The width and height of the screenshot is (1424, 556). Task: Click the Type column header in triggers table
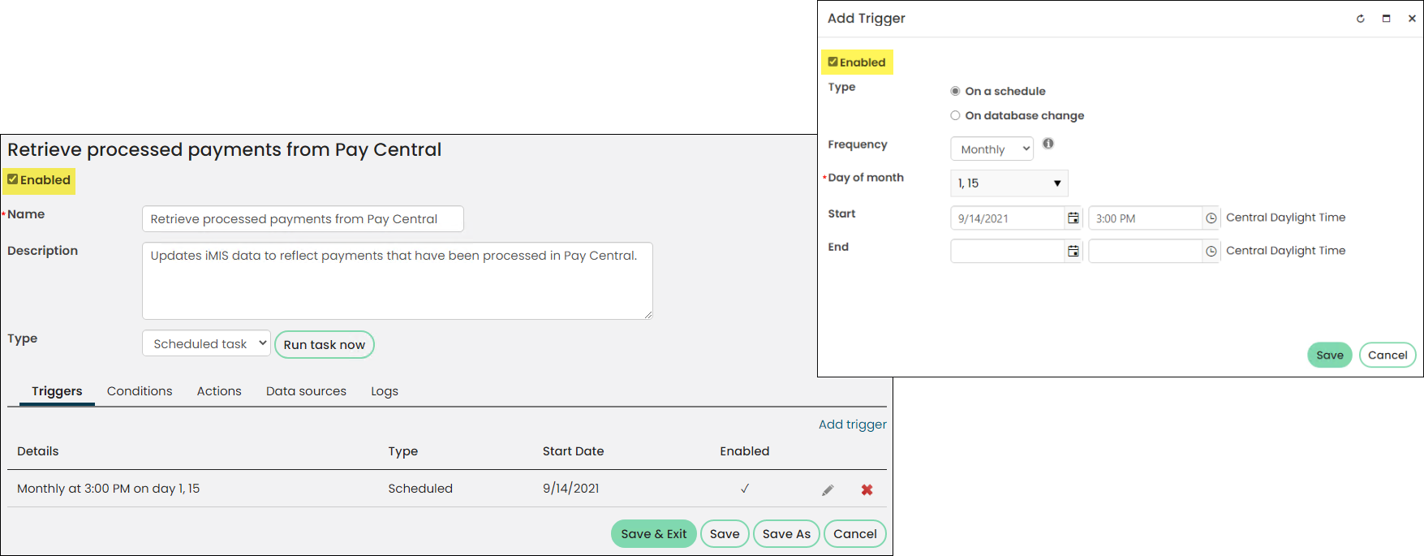(402, 451)
